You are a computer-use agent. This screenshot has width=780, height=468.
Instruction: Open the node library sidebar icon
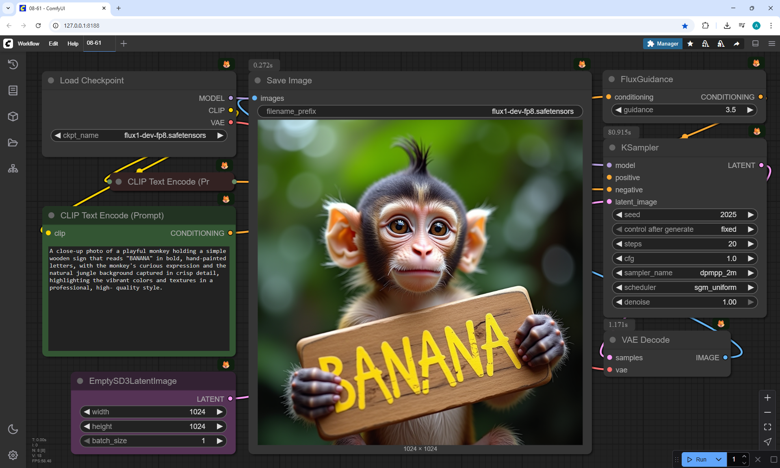(x=13, y=90)
